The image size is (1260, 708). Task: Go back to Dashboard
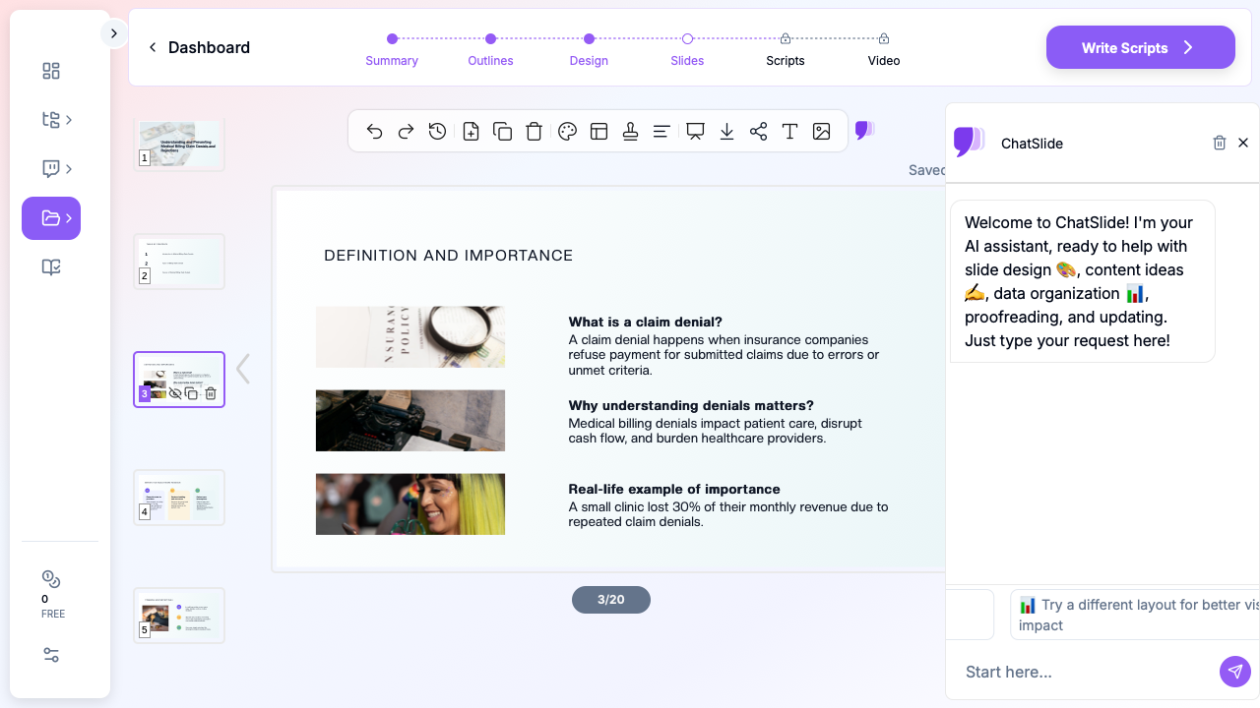[199, 47]
